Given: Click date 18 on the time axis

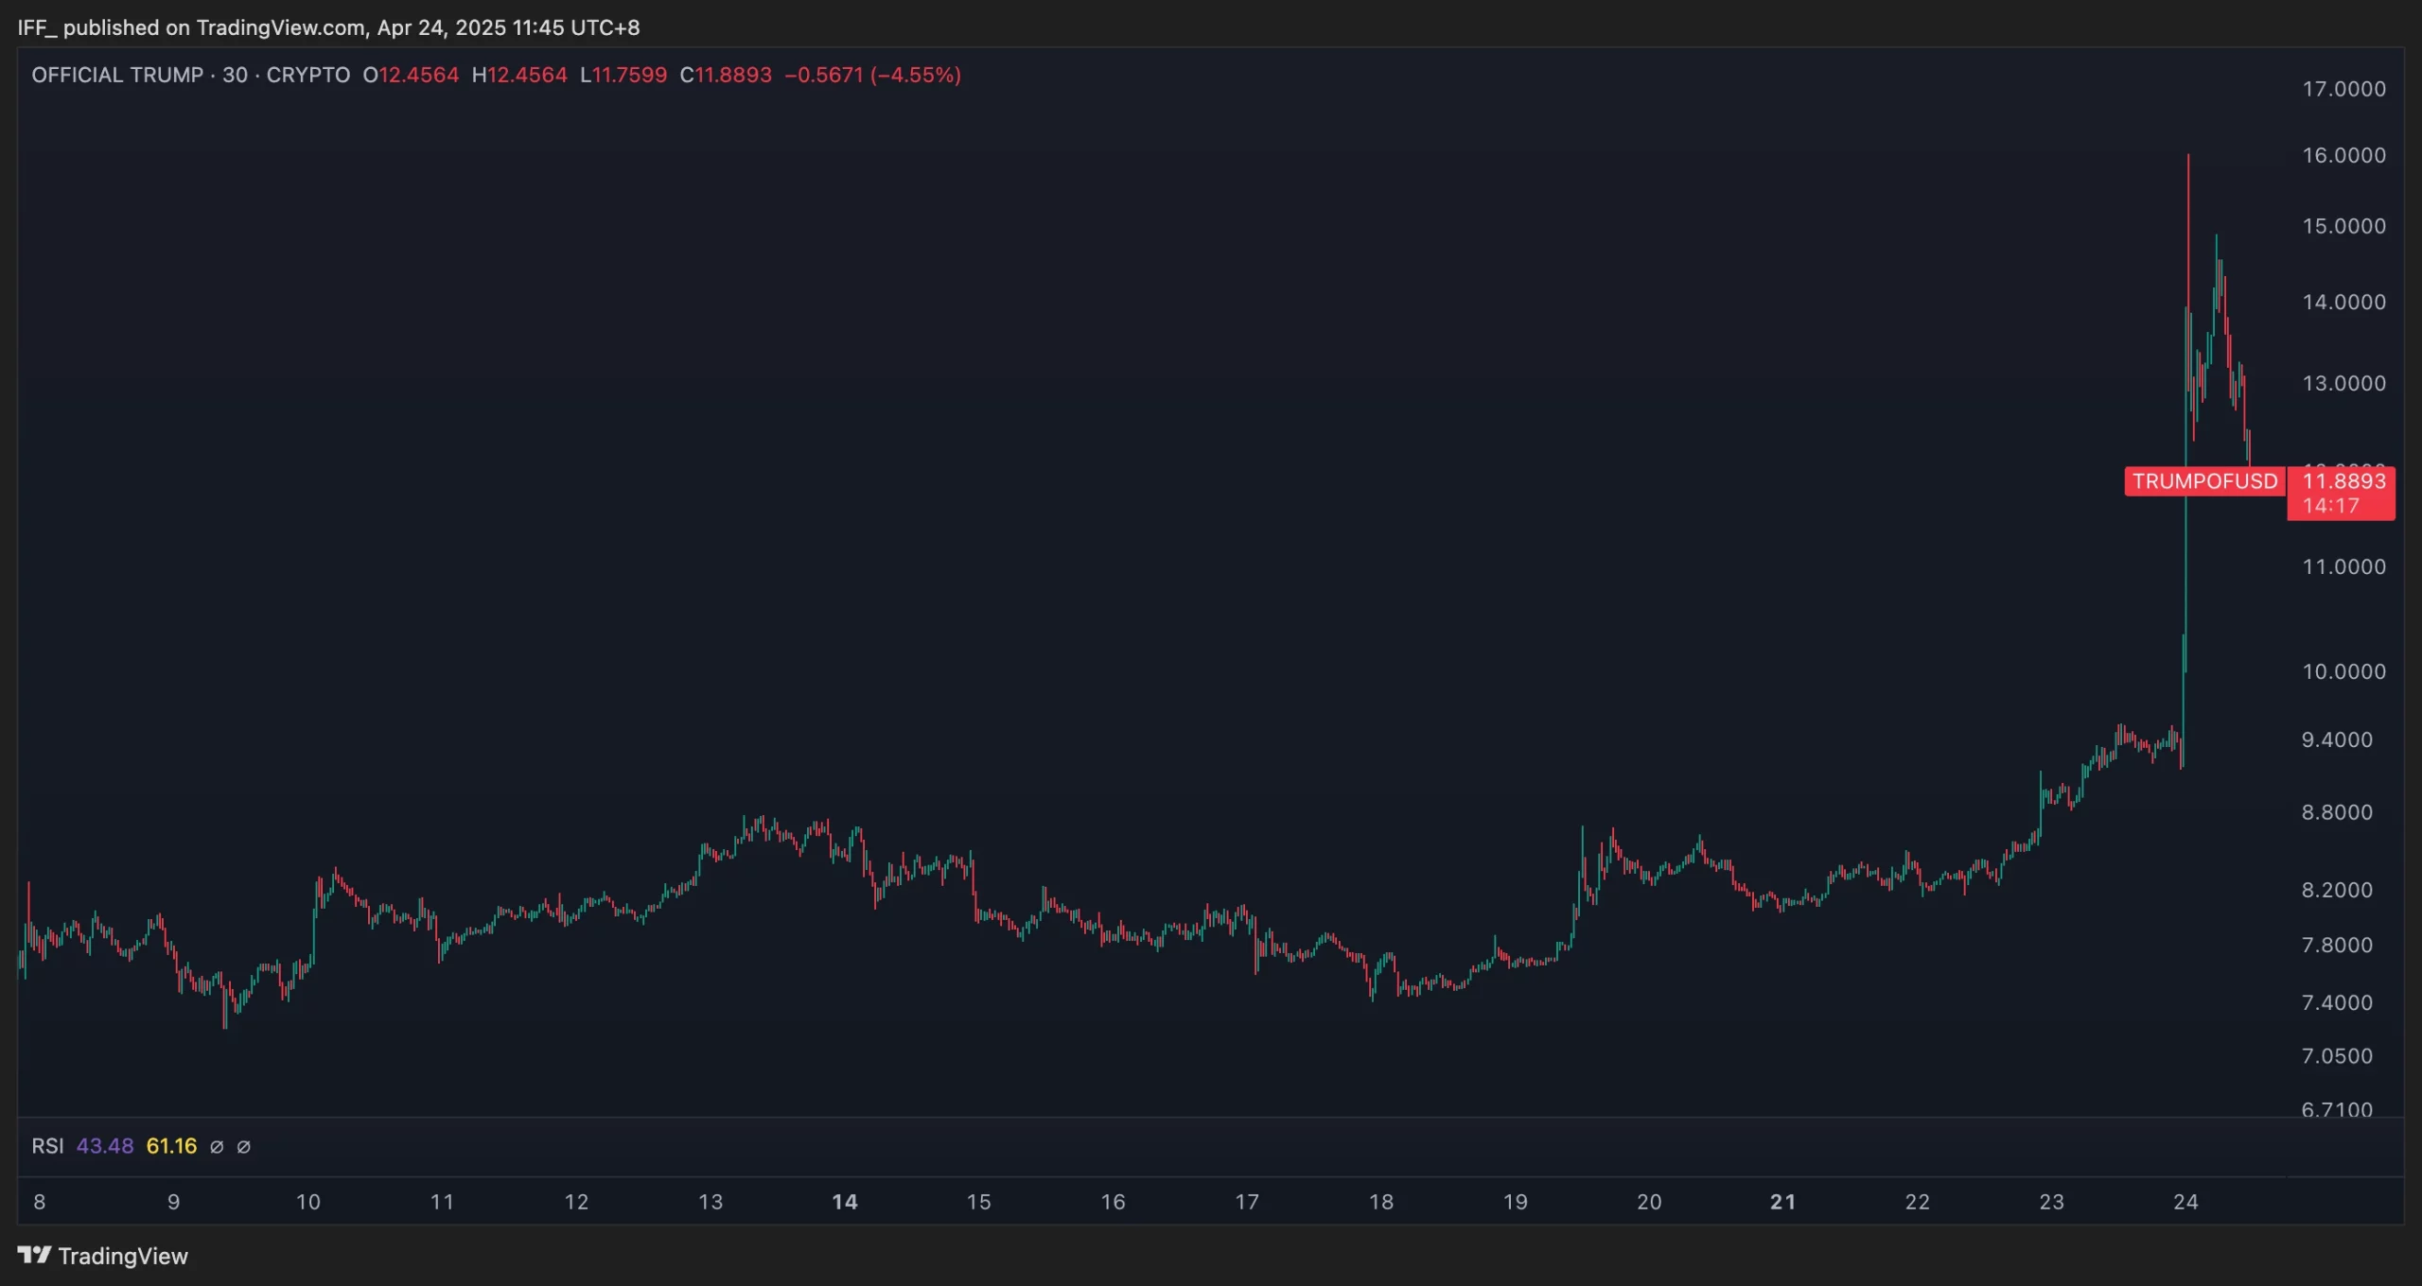Looking at the screenshot, I should (1381, 1202).
